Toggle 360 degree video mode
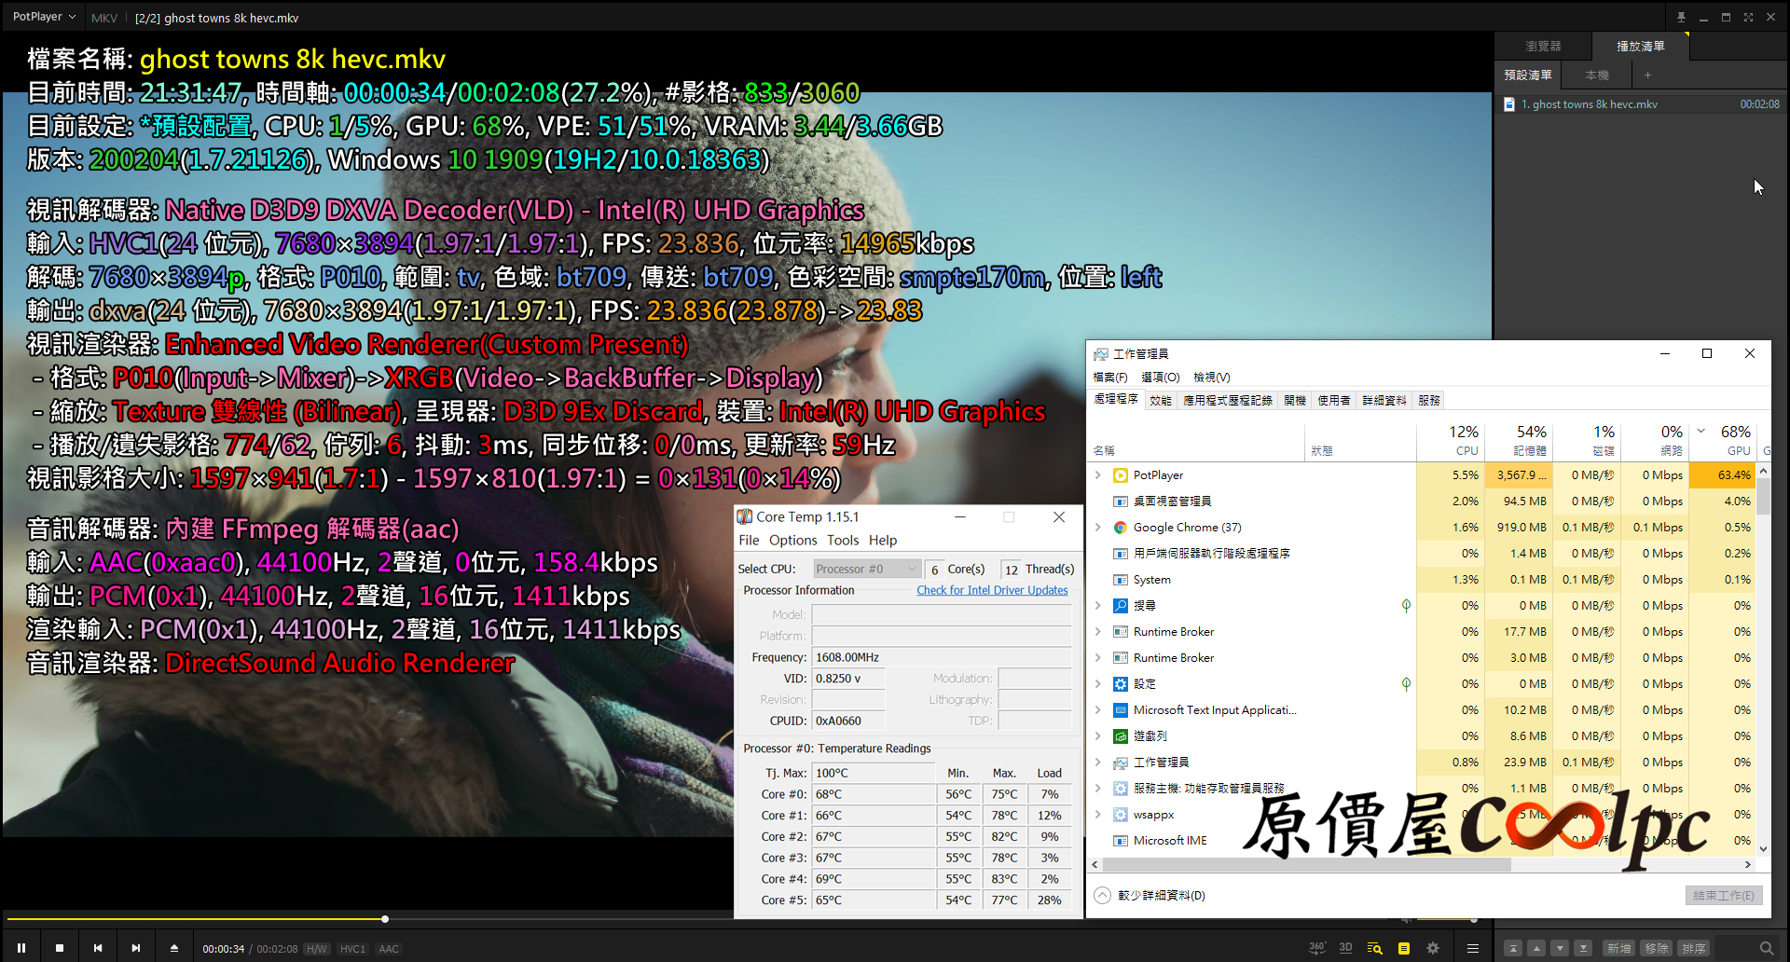 click(x=1316, y=948)
